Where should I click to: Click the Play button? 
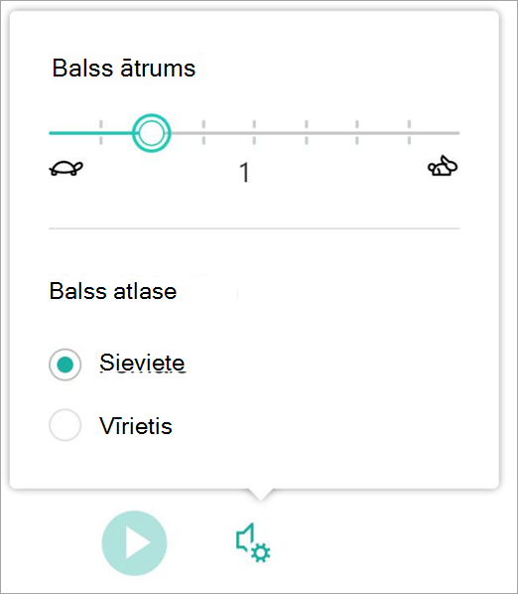[x=134, y=543]
